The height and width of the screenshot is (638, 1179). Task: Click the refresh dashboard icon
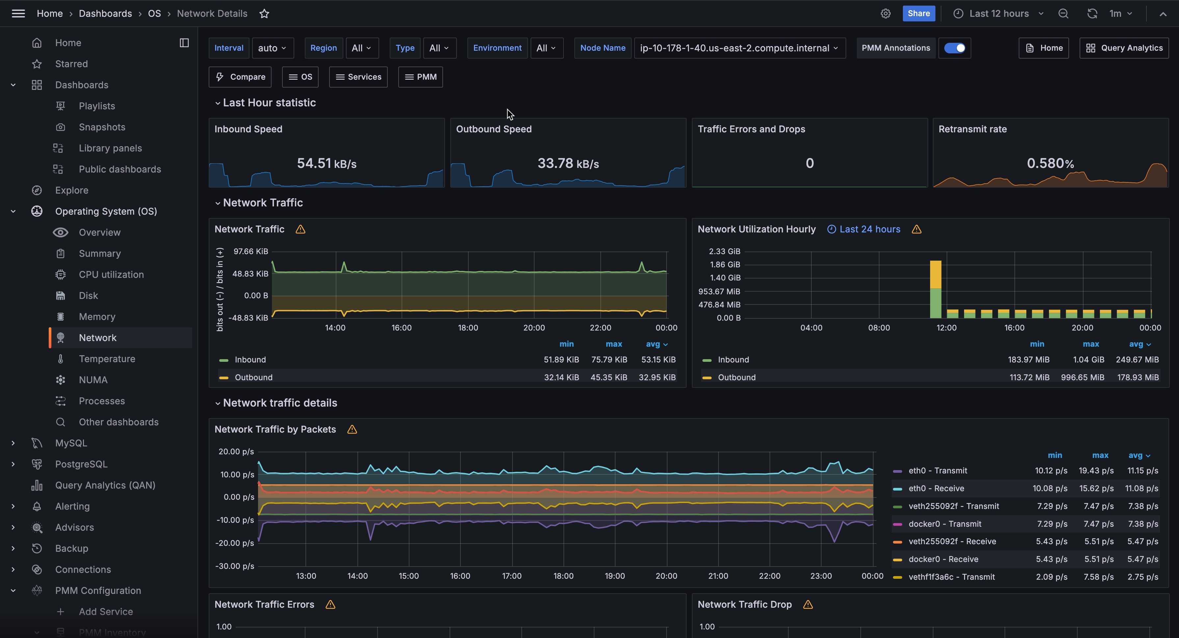click(1091, 14)
